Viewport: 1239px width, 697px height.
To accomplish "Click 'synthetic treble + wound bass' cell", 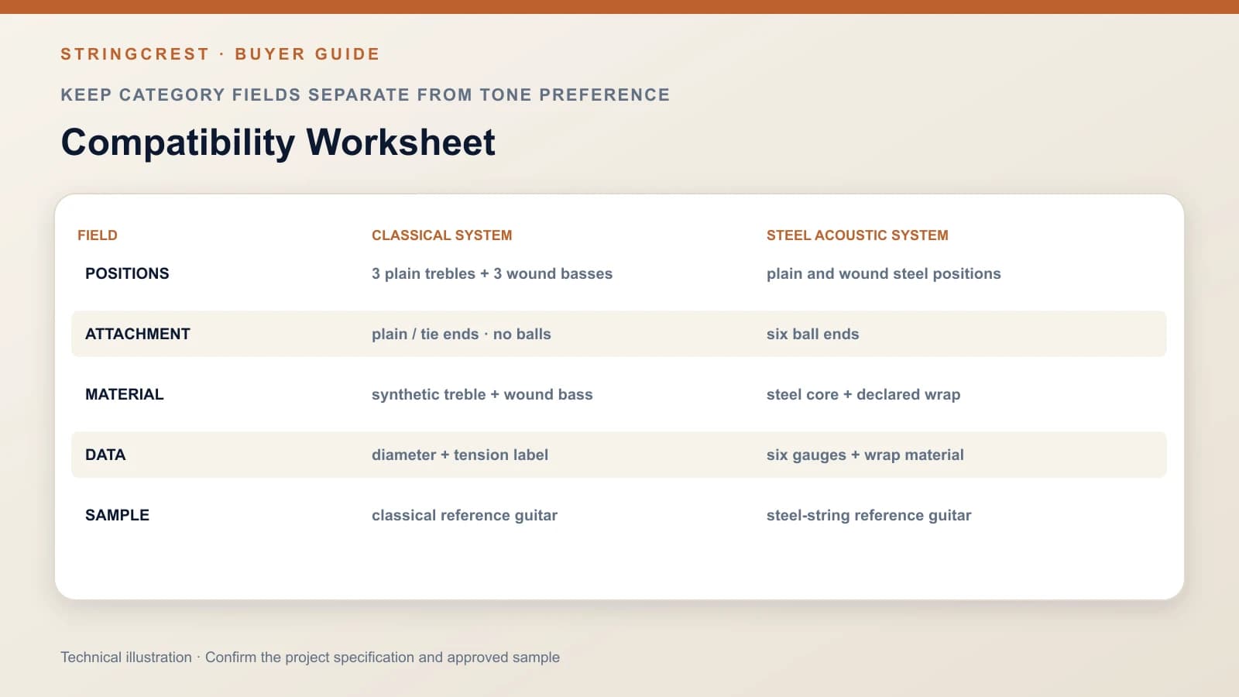I will click(x=482, y=394).
